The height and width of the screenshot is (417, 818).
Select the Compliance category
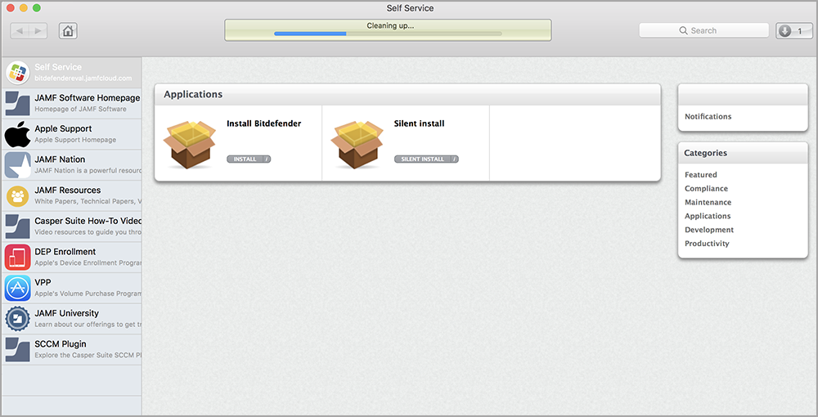click(x=707, y=188)
